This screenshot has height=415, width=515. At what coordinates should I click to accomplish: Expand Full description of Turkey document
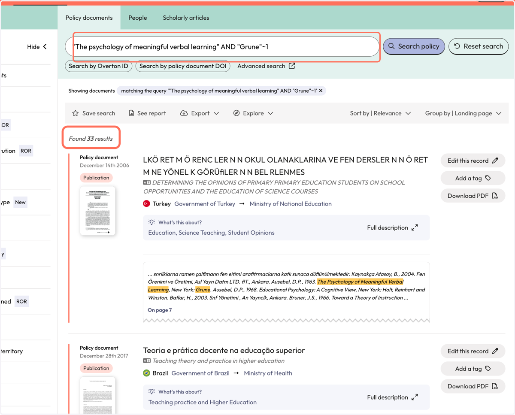click(x=392, y=228)
